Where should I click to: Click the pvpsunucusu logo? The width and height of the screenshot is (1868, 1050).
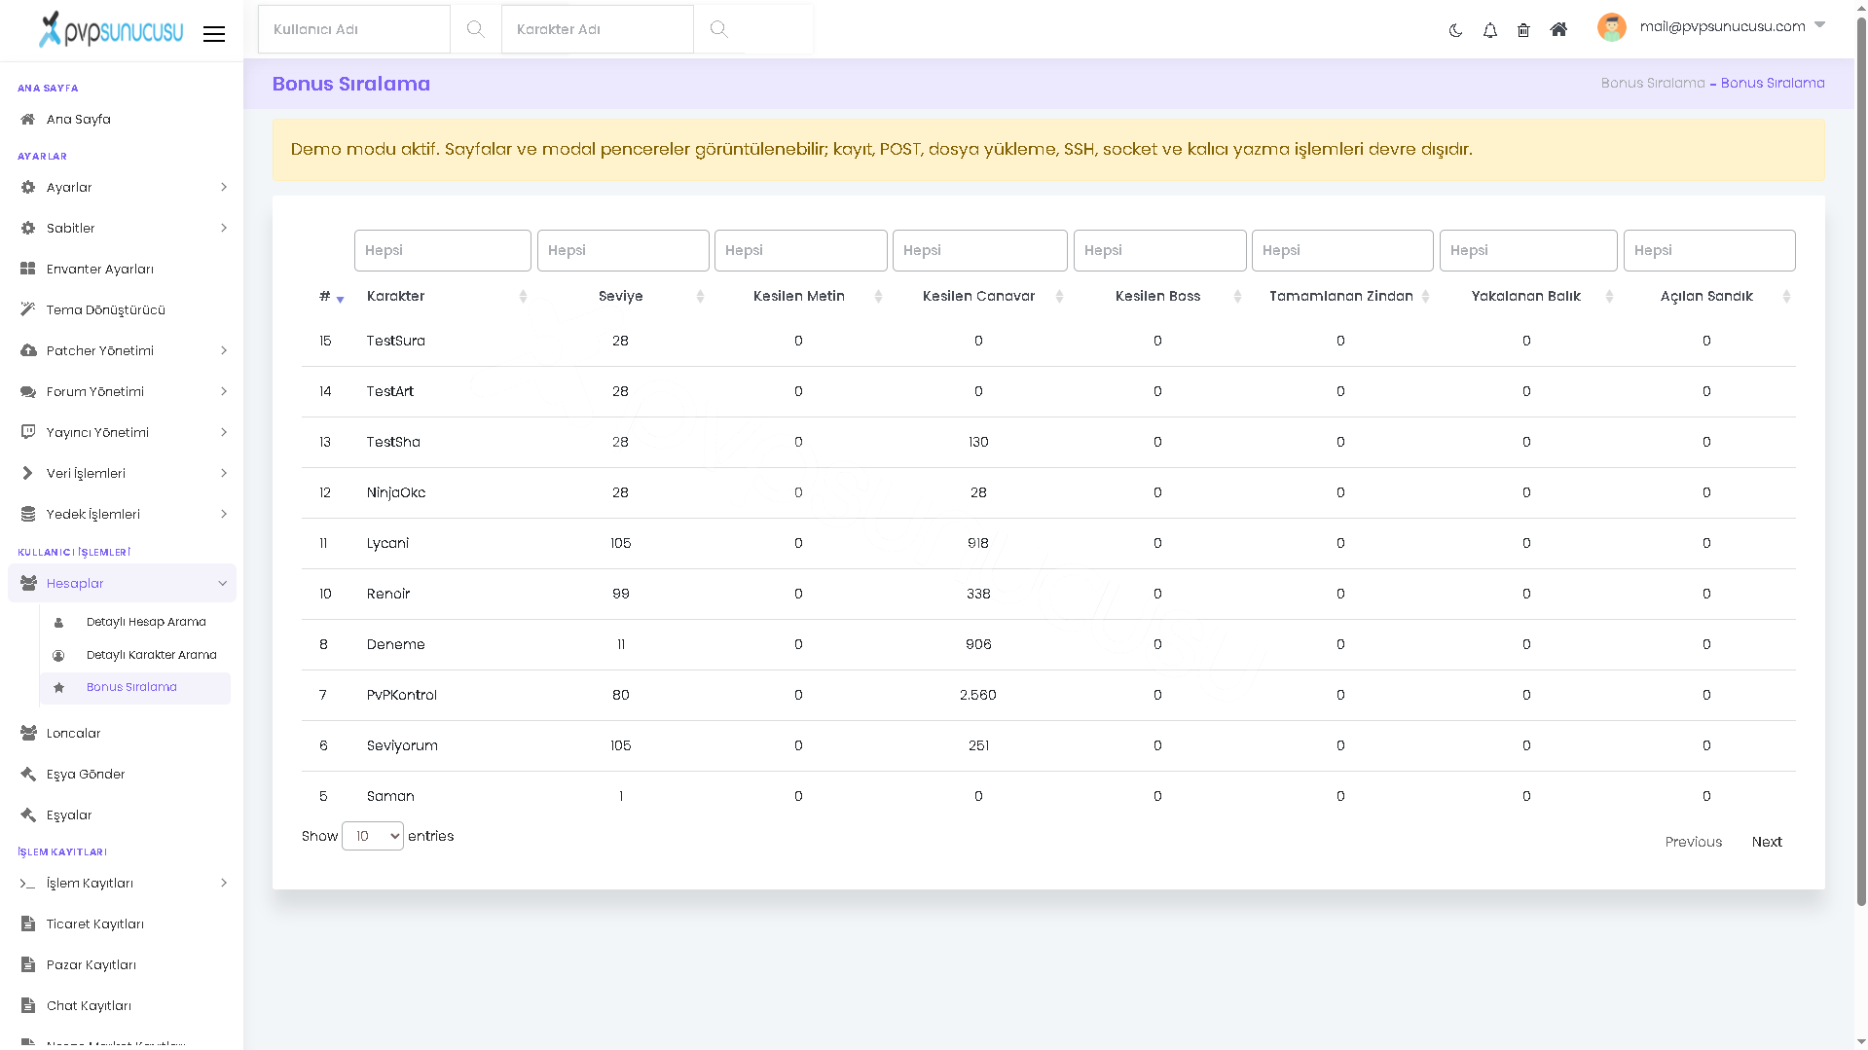click(x=110, y=30)
